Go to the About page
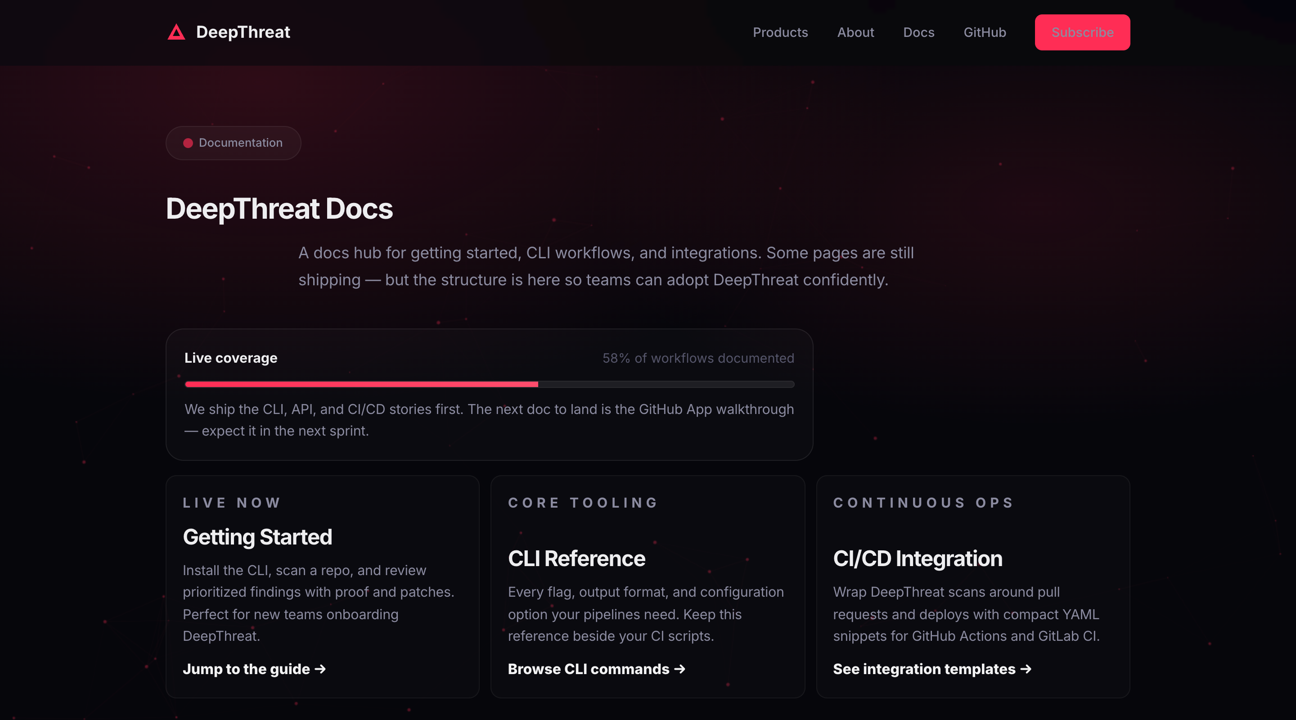 855,32
